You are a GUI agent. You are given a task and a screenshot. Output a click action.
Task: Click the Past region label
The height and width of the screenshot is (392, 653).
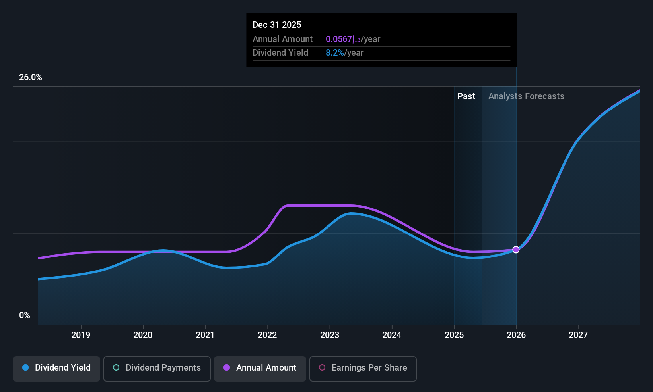[x=466, y=96]
